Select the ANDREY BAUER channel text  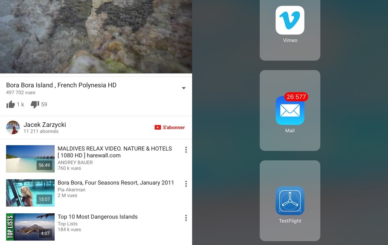point(75,163)
